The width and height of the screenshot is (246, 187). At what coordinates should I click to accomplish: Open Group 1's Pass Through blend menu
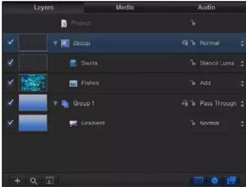click(x=218, y=103)
